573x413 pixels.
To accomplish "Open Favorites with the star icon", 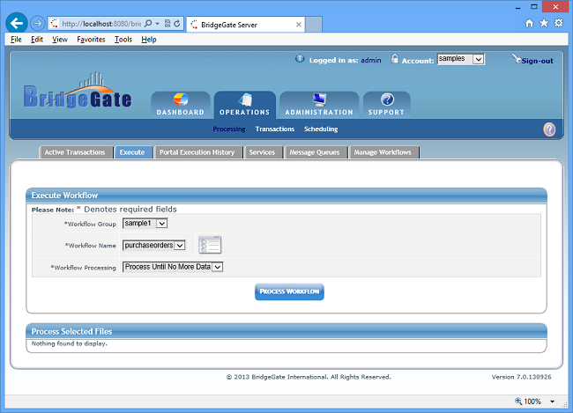I will coord(544,24).
